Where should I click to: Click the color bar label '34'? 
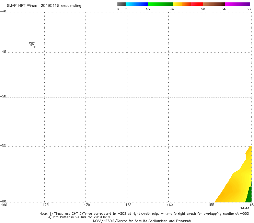[172, 9]
